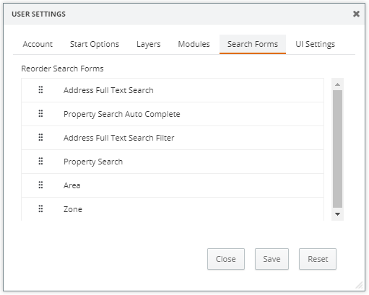Viewport: 369px width, 295px height.
Task: Open the Modules tab
Action: pos(194,44)
